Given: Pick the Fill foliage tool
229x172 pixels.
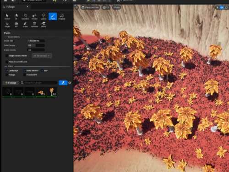Looking at the screenshot, I should [x=16, y=24].
